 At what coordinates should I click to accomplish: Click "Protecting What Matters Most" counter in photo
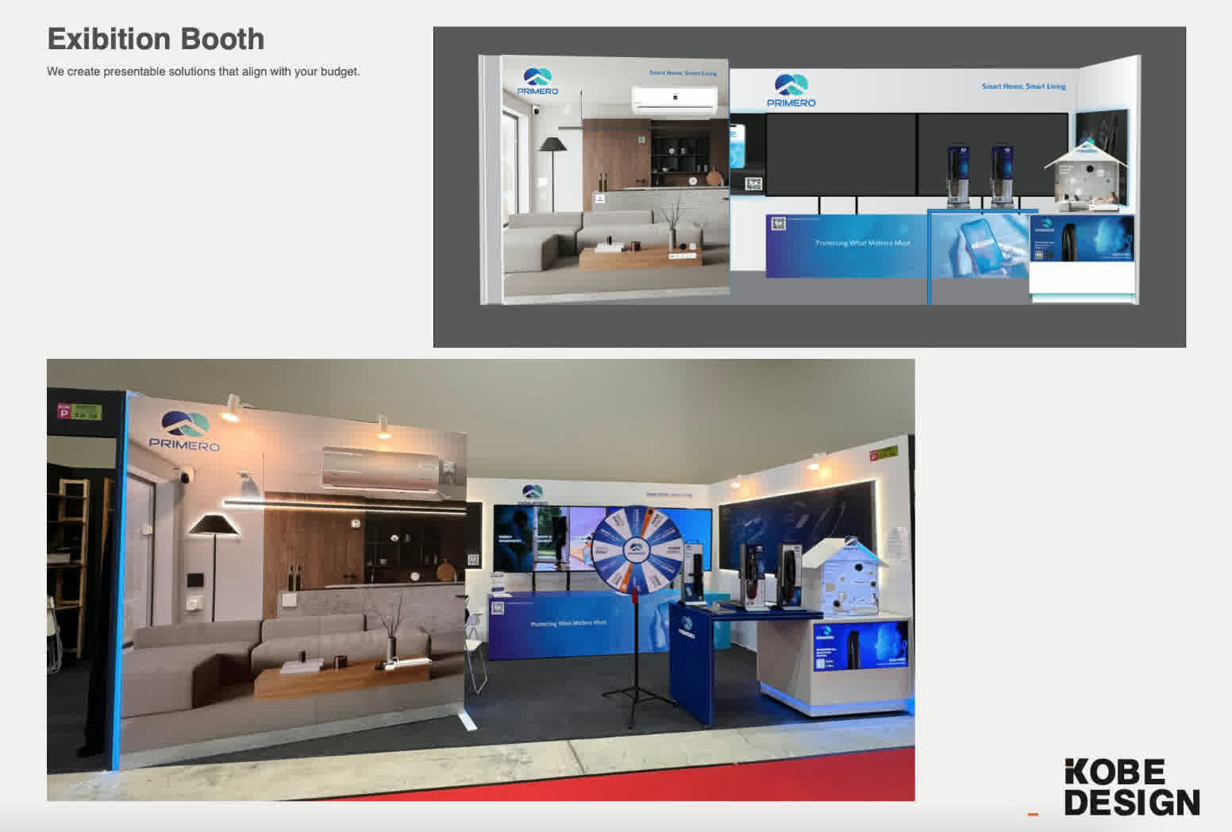[x=568, y=624]
